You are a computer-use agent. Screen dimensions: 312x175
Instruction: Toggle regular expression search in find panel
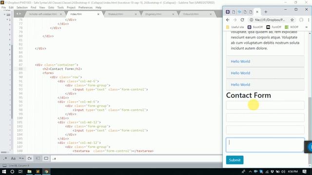click(5, 158)
